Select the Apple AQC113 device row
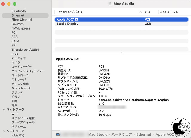191x138 pixels. [121, 19]
